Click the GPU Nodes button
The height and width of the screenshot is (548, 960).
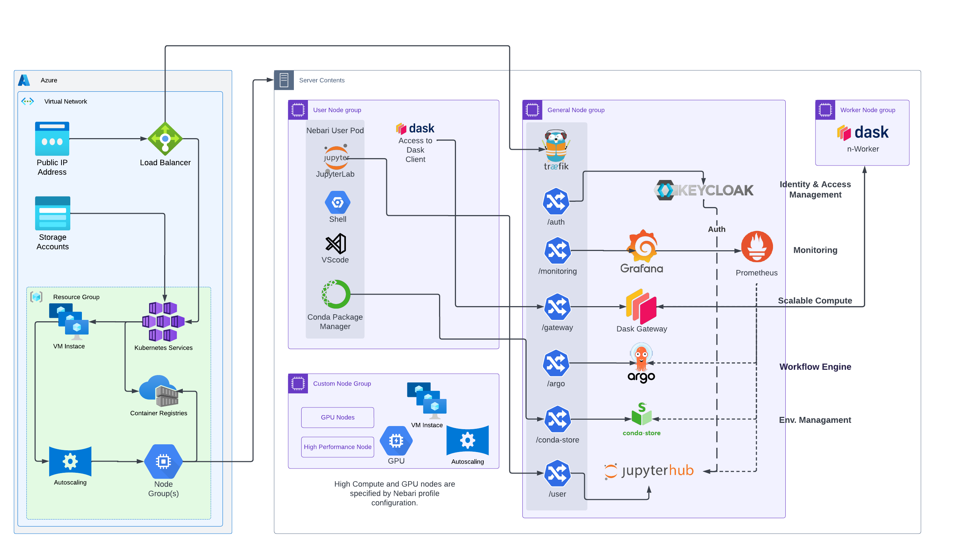pos(337,417)
